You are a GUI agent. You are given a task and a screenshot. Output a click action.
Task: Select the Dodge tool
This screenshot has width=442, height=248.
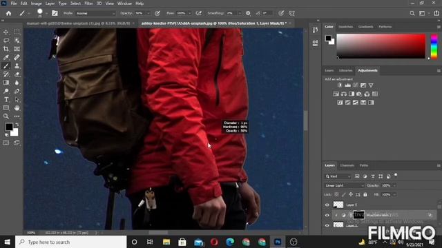(6, 91)
